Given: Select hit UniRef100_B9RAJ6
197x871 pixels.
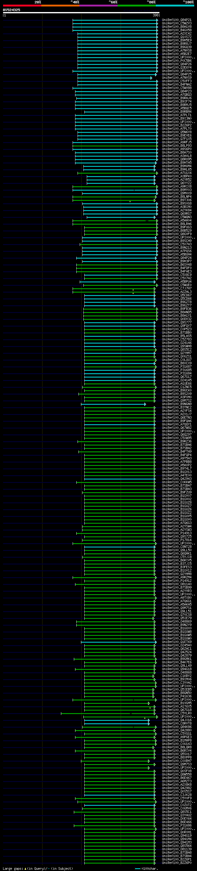Looking at the screenshot, I should 177,98.
